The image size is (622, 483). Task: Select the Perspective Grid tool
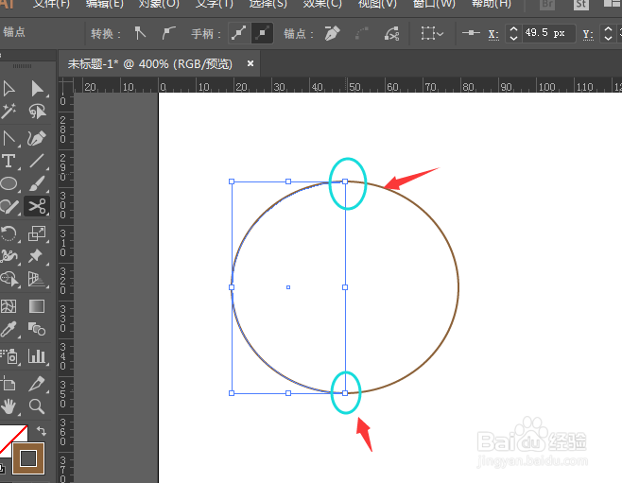[37, 279]
